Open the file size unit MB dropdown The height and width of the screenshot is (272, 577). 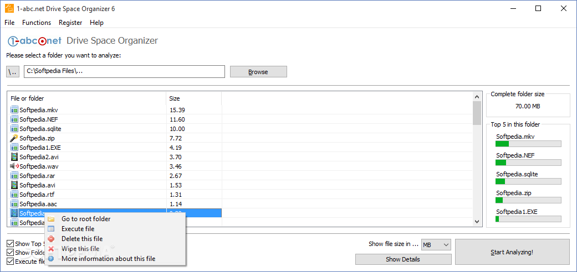click(436, 244)
